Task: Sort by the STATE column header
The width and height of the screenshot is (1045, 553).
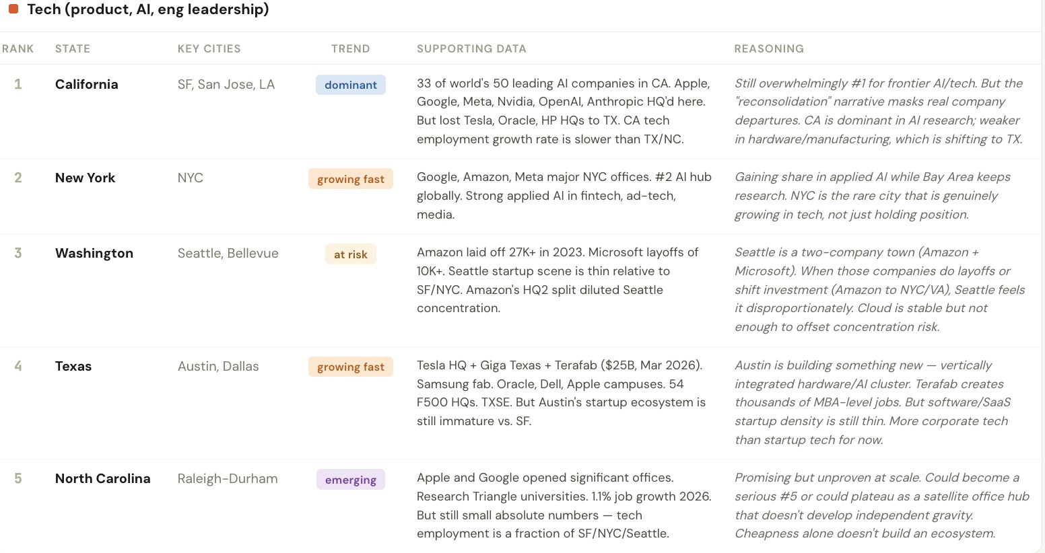Action: 73,48
